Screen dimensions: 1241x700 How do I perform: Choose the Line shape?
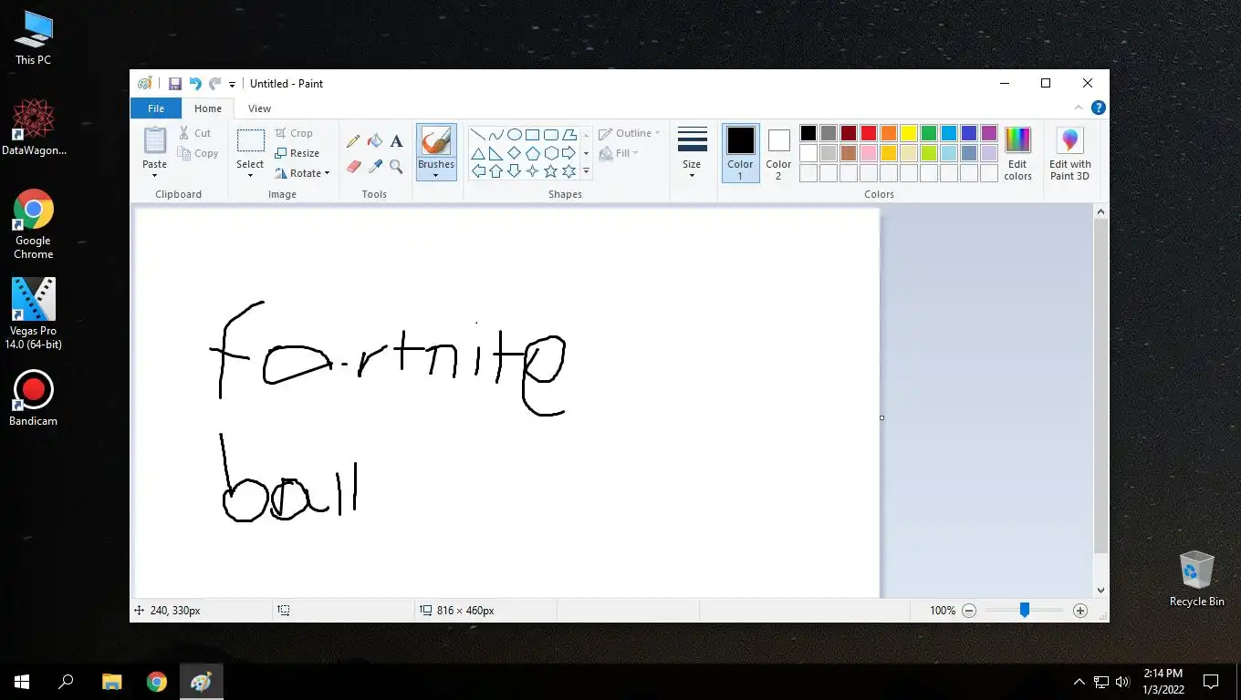(478, 135)
